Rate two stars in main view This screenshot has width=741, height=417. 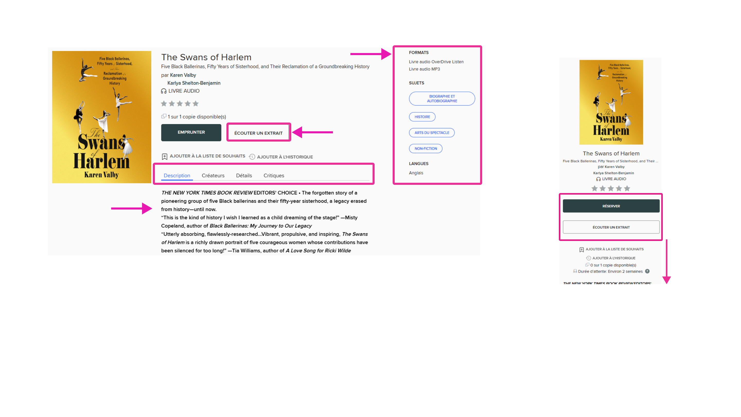click(x=172, y=103)
